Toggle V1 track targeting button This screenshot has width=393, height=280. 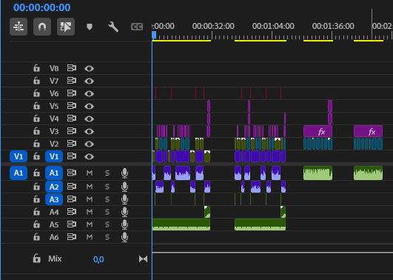pos(54,156)
